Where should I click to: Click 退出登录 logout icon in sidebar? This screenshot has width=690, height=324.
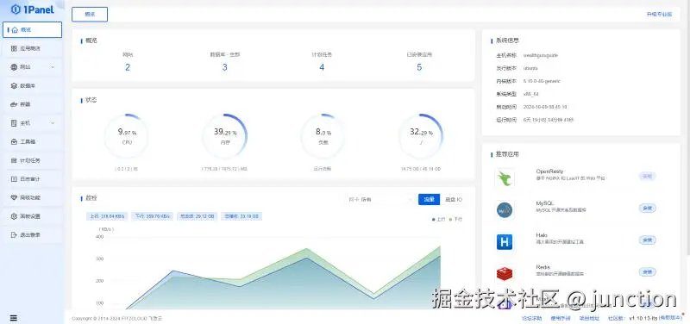tap(14, 234)
